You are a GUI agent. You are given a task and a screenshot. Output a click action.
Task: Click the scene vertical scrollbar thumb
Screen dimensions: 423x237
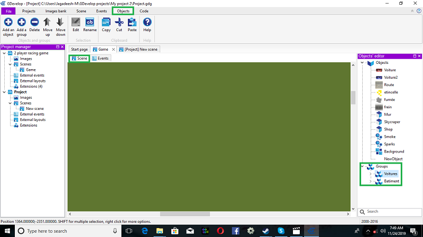click(x=353, y=97)
